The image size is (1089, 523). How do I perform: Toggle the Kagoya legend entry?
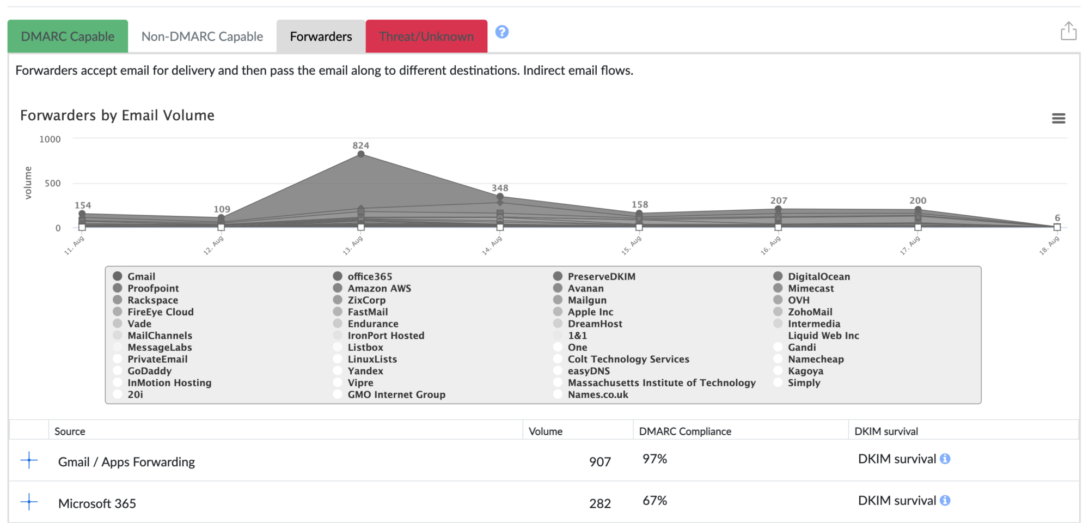pos(798,371)
